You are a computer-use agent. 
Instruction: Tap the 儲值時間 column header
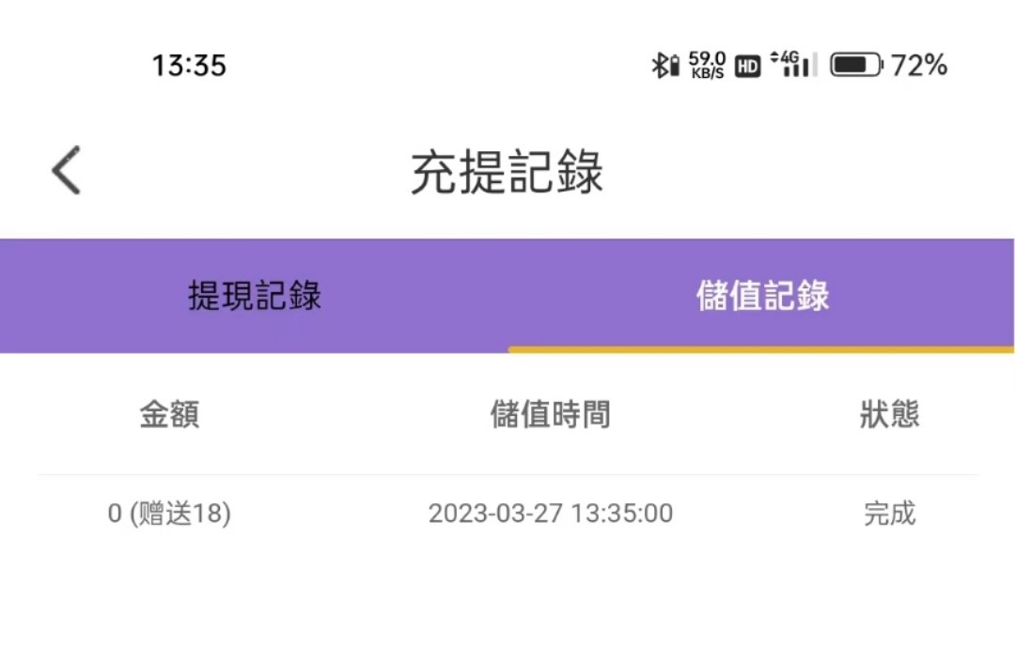pyautogui.click(x=550, y=414)
